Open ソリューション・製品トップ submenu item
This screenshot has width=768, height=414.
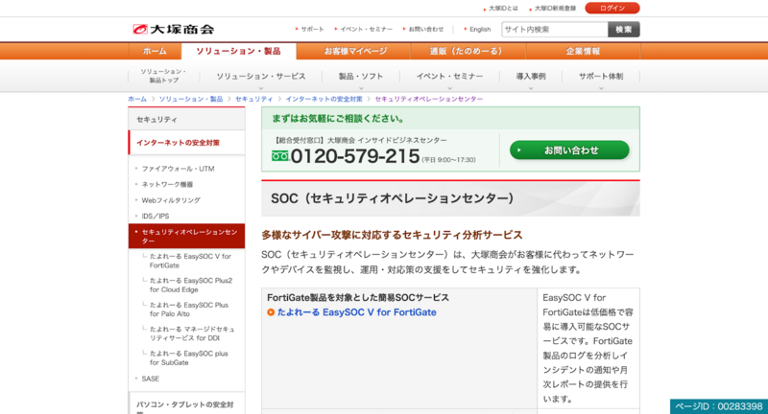163,76
